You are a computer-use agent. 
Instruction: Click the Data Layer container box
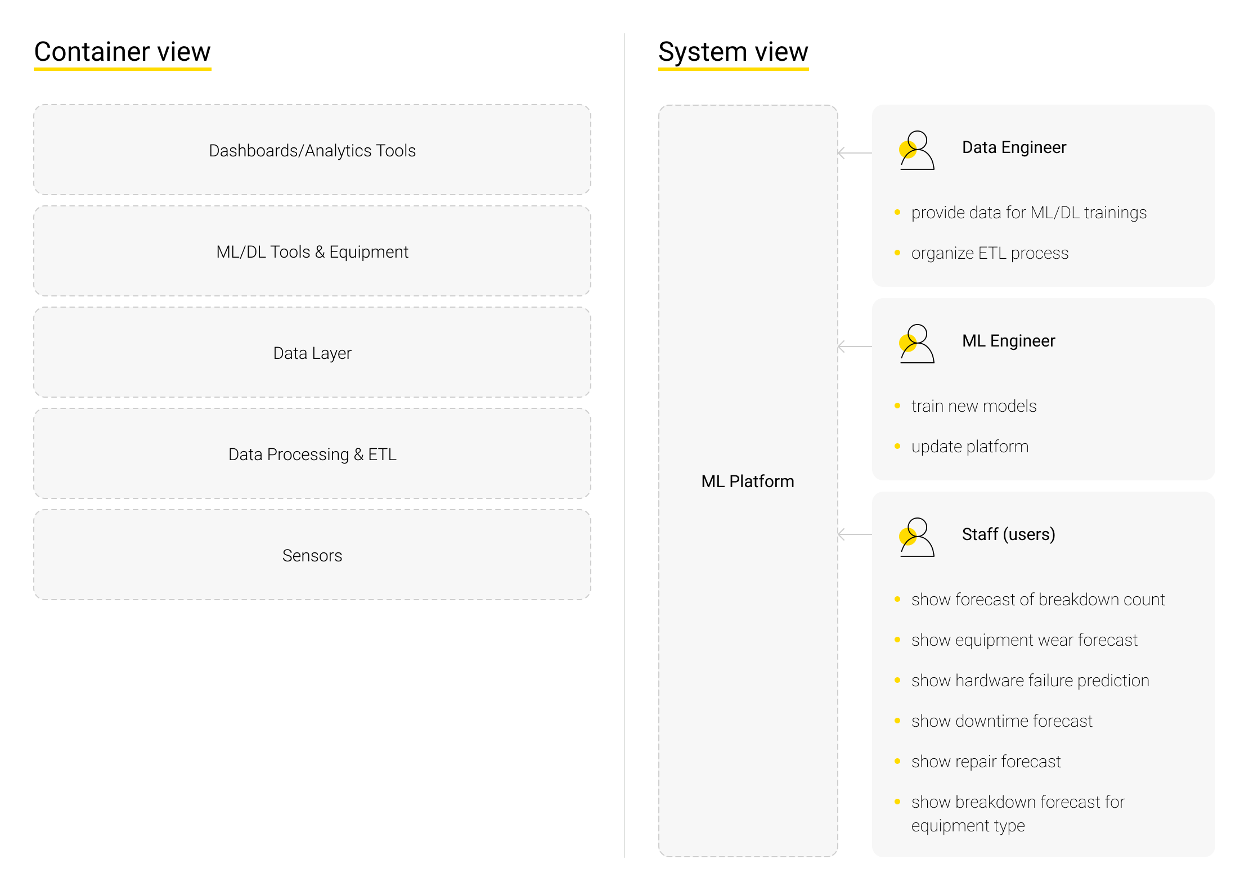312,353
